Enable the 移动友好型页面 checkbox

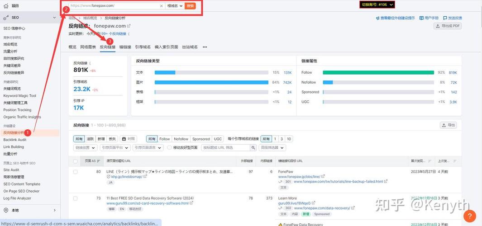169,148
